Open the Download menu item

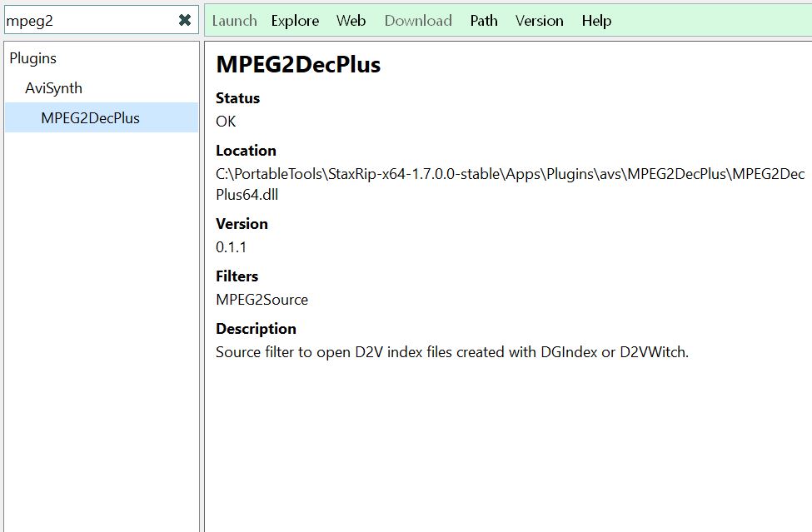tap(418, 21)
